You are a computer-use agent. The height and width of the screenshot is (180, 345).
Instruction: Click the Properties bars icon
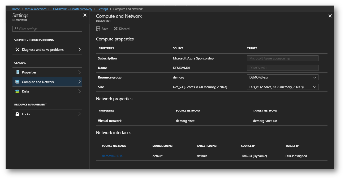[18, 72]
